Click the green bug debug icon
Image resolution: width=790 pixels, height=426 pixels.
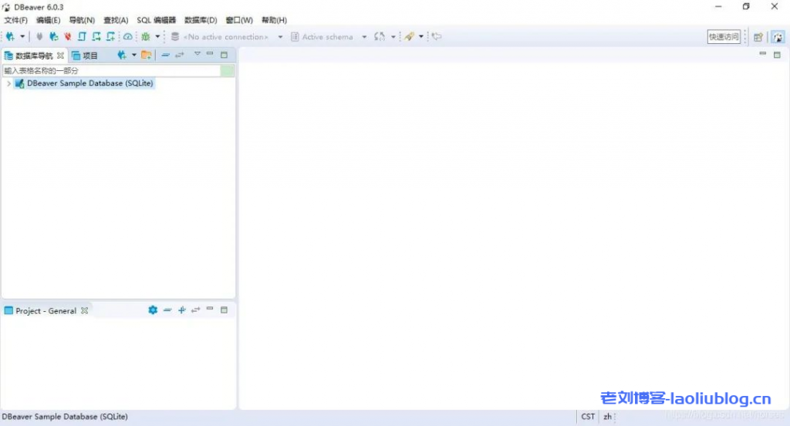145,36
